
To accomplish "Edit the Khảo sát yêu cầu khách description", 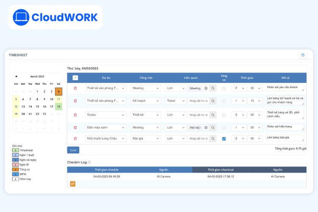I will (285, 88).
